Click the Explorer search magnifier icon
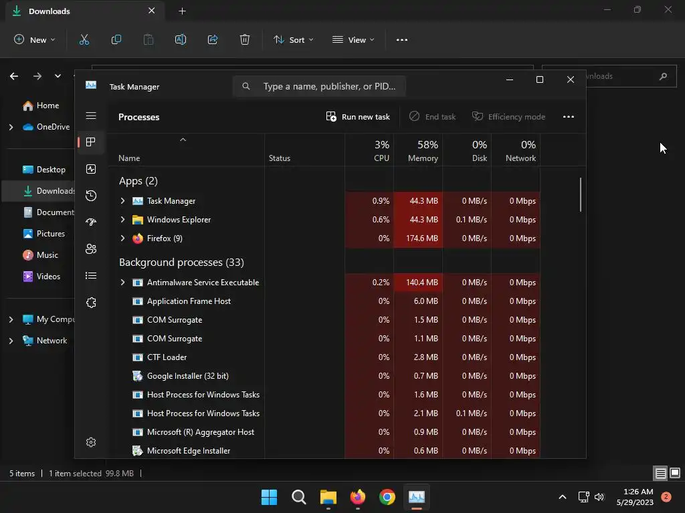Image resolution: width=685 pixels, height=513 pixels. point(663,76)
